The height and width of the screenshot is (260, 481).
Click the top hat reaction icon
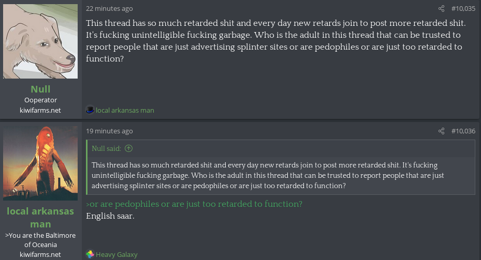[x=90, y=110]
